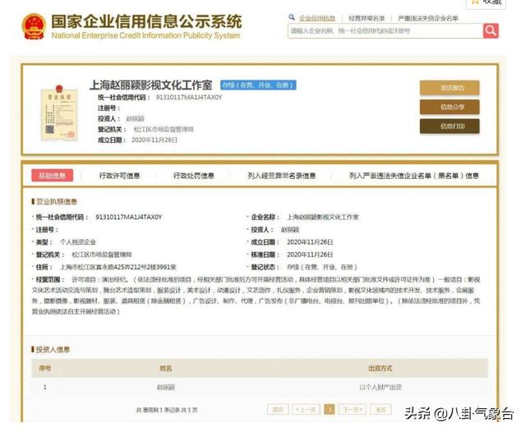526x432 pixels.
Task: Switch to the 行政许可信息 tab
Action: [119, 176]
